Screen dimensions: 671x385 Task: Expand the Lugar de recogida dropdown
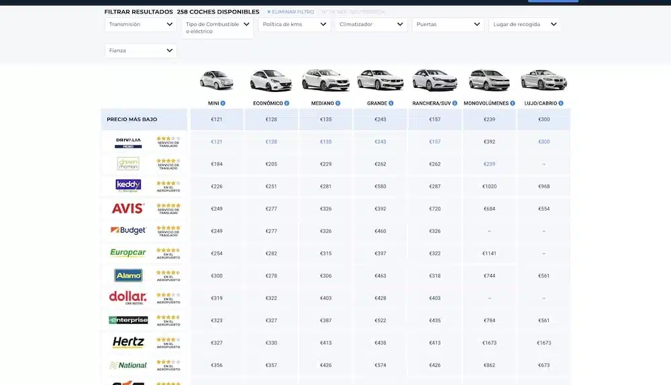pos(525,24)
